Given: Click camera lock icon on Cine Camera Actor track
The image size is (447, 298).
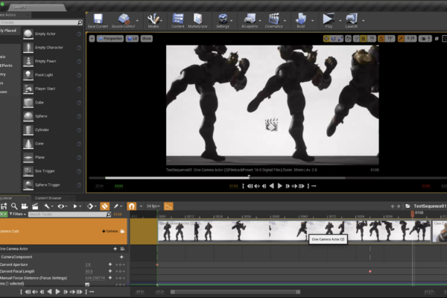Looking at the screenshot, I should (x=123, y=249).
